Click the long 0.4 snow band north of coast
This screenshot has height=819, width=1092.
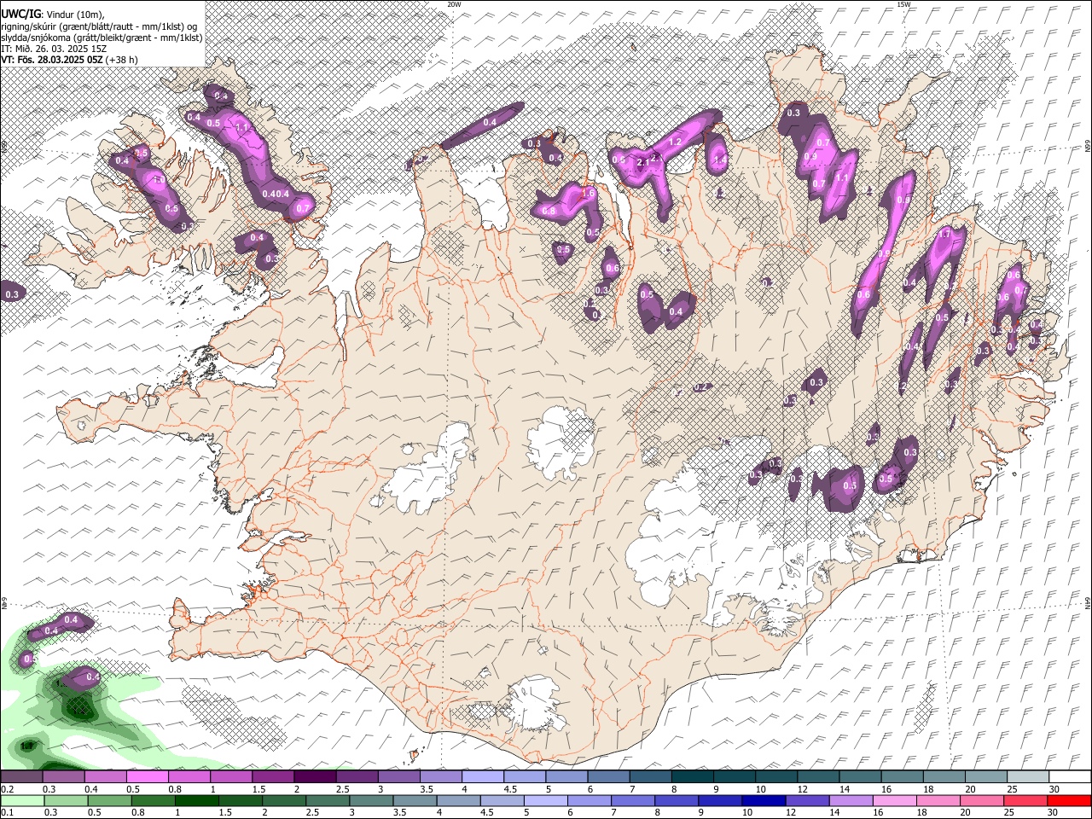click(485, 124)
